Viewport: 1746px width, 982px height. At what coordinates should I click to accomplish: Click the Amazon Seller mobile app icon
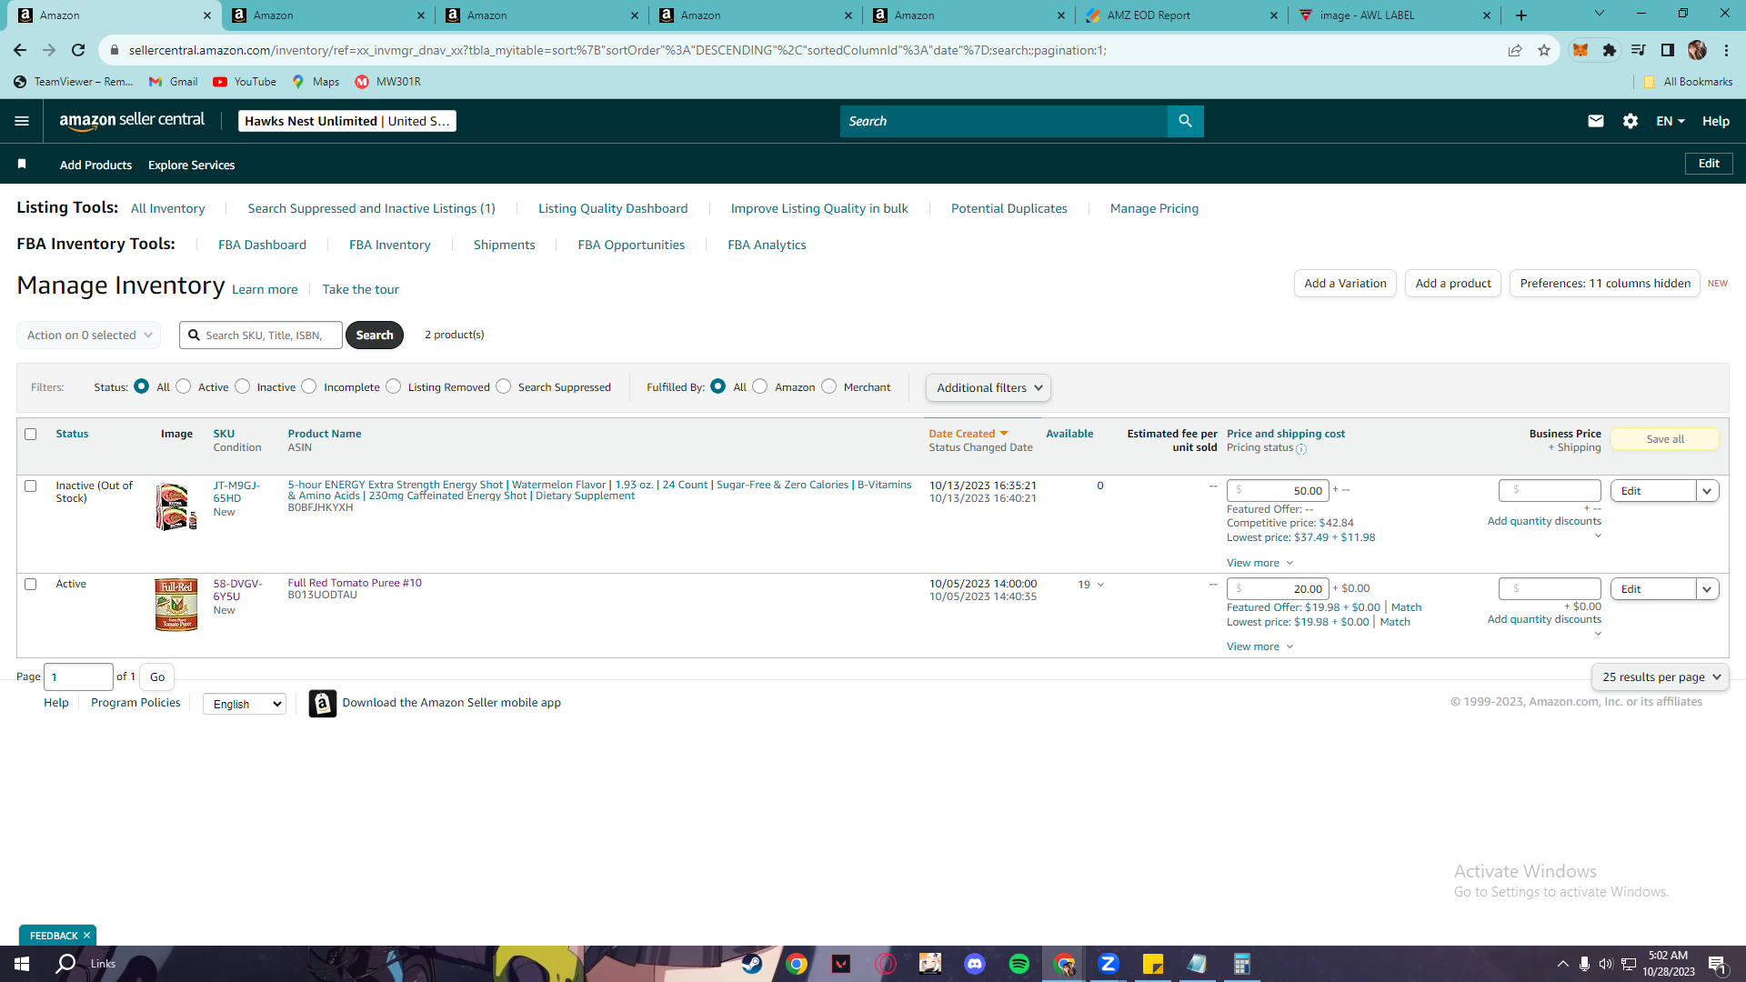pos(322,703)
